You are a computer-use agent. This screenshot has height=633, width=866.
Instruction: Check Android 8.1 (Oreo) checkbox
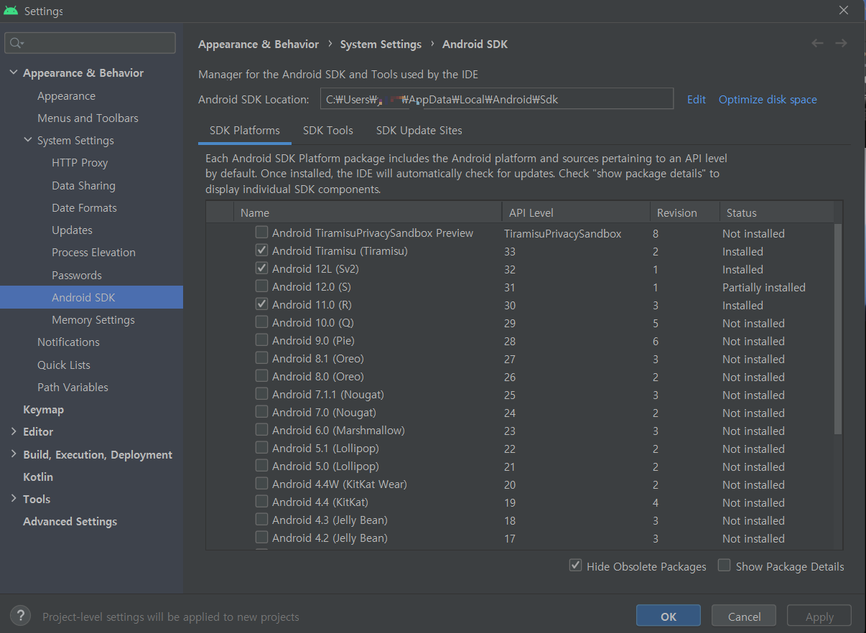tap(262, 358)
